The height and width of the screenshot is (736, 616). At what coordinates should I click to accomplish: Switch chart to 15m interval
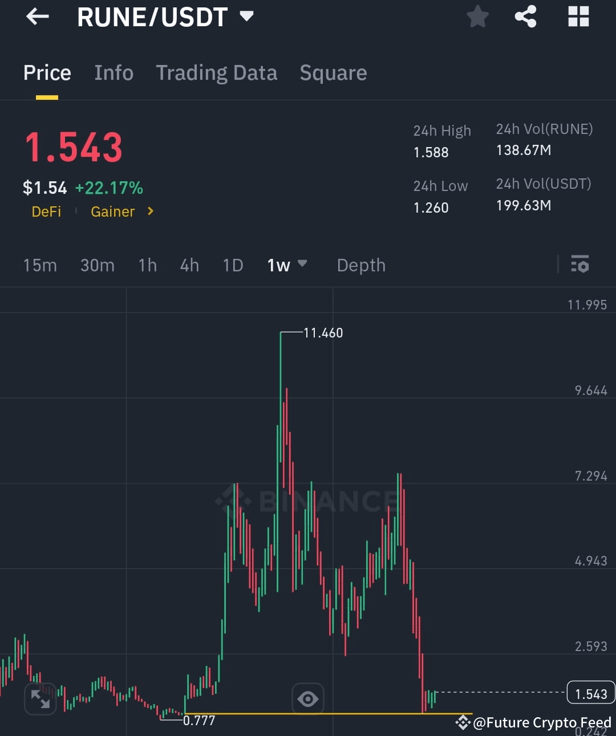[39, 265]
